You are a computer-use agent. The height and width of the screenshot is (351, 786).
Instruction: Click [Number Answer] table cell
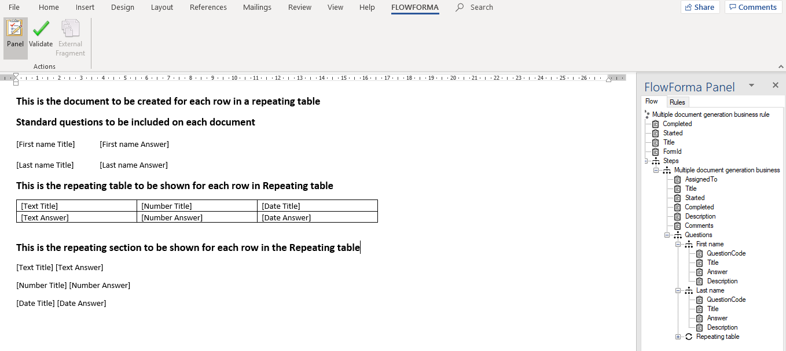[x=197, y=217]
